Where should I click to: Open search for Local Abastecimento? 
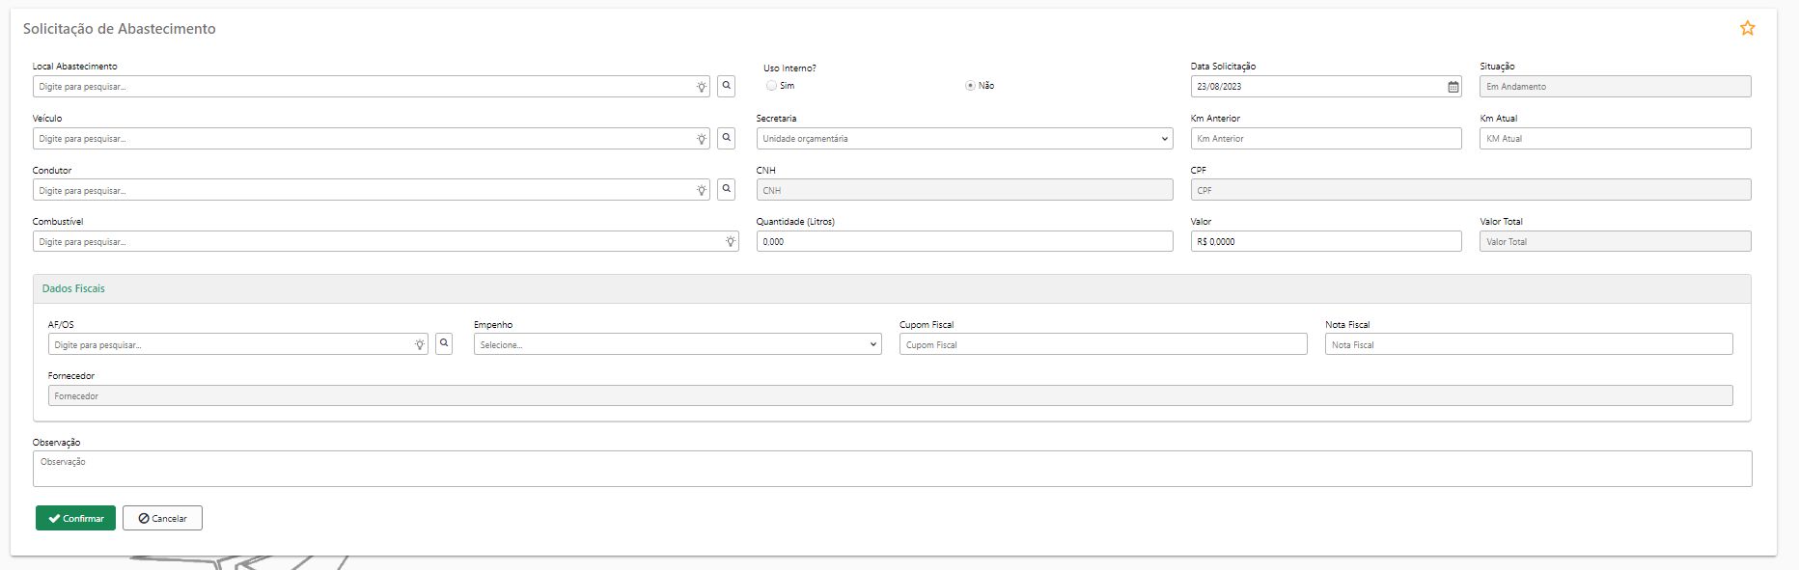pyautogui.click(x=727, y=86)
